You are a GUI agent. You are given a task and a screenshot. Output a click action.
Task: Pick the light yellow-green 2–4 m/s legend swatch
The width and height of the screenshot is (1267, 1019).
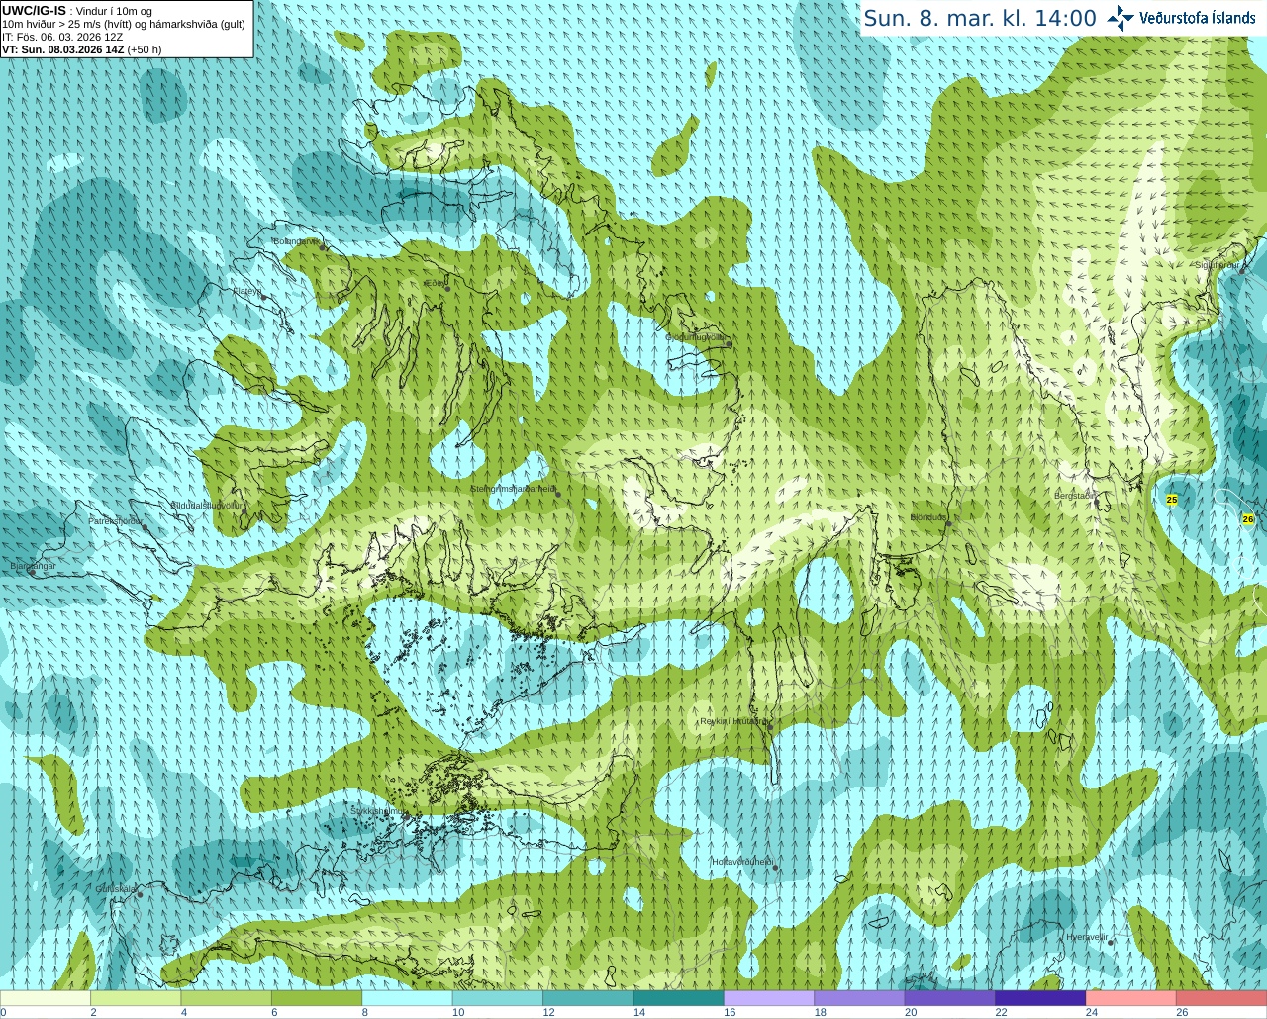(136, 998)
